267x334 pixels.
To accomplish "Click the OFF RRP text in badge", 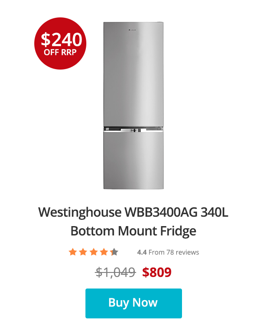I will [x=60, y=52].
